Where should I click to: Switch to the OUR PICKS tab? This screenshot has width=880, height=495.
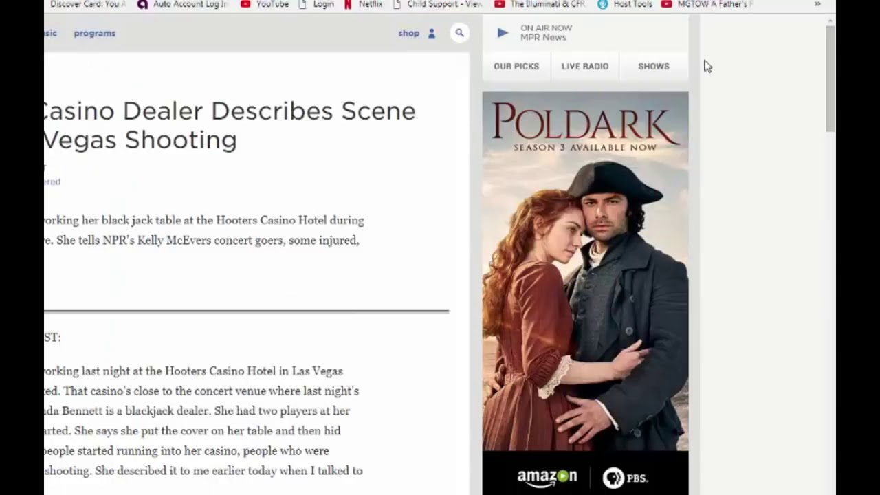click(516, 66)
